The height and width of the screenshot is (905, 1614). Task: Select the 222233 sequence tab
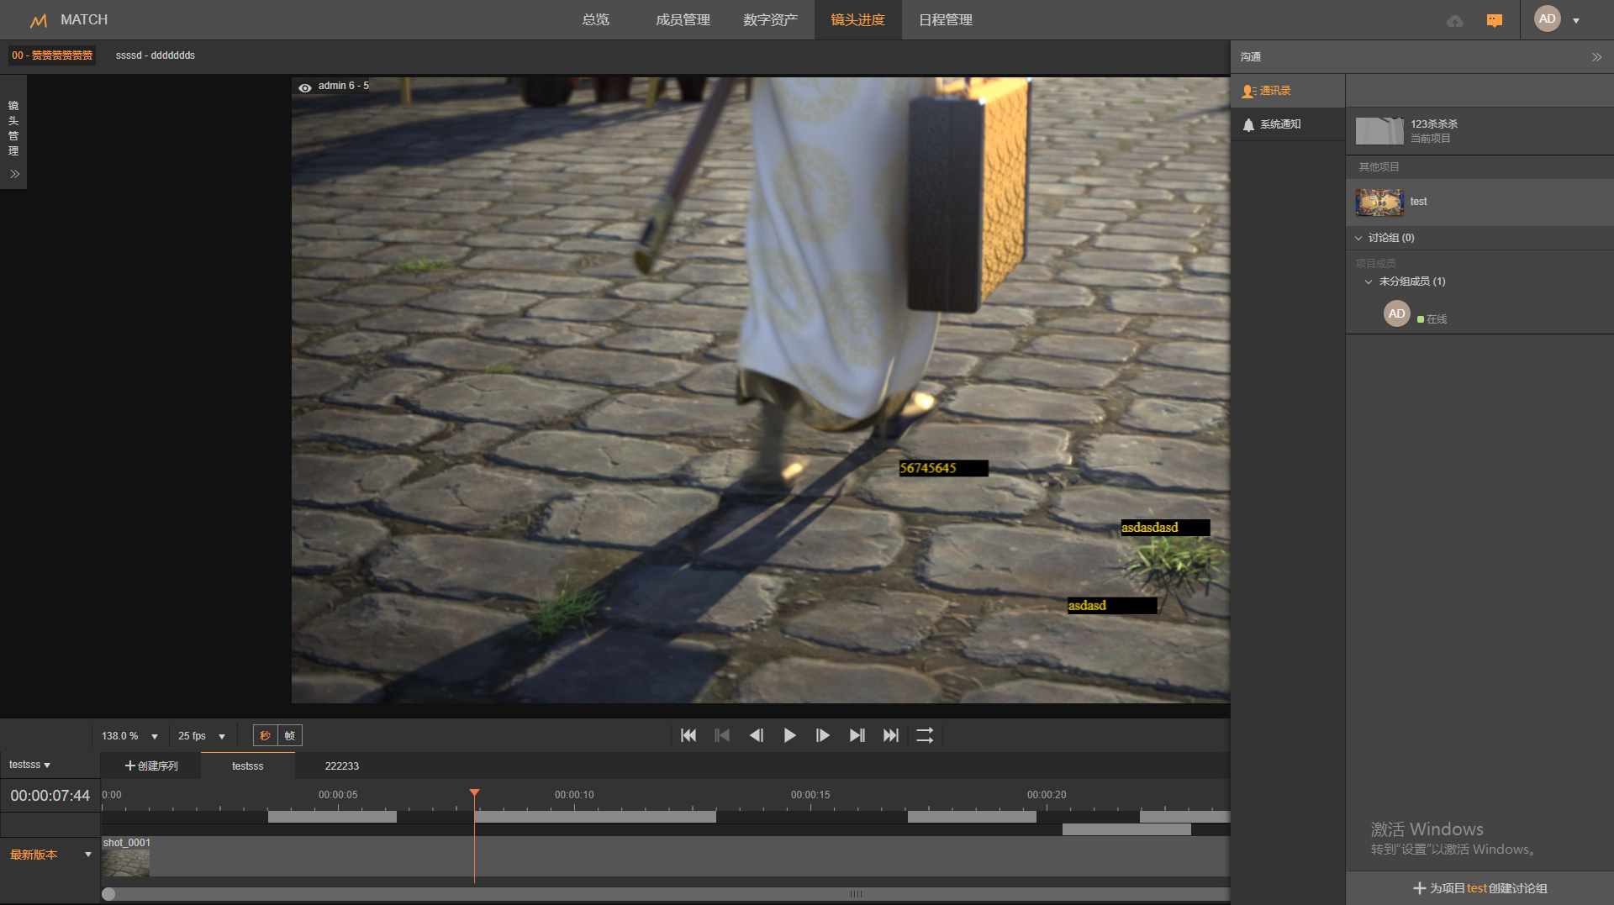pos(342,766)
